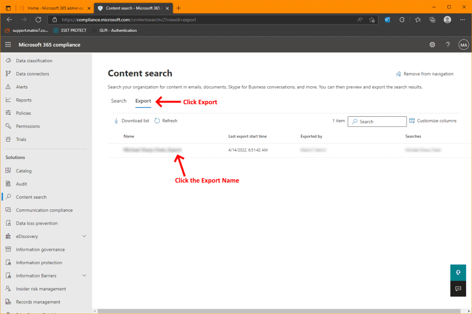Open Information governance in sidebar
This screenshot has height=314, width=472.
pos(41,249)
